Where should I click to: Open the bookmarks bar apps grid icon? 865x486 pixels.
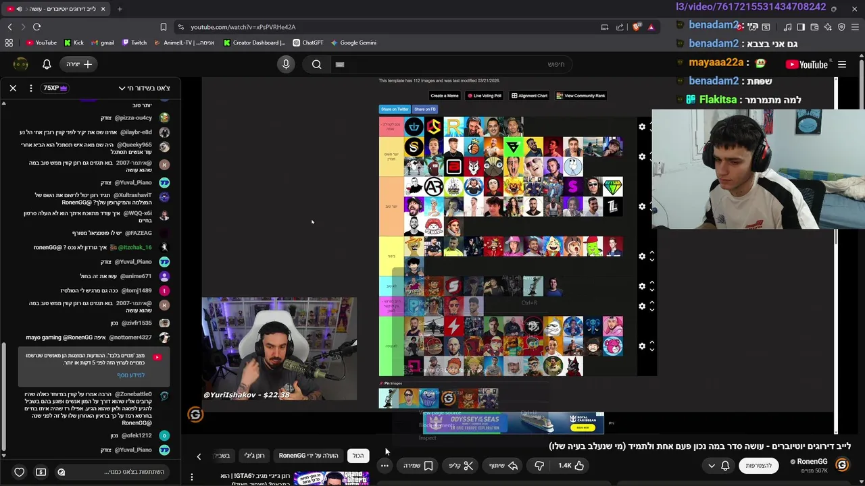(9, 43)
